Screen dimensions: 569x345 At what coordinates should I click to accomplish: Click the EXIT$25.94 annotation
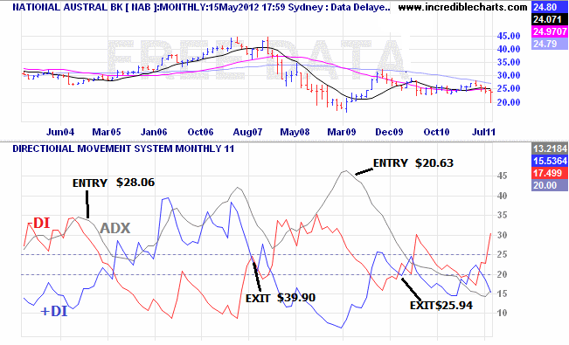[x=441, y=306]
